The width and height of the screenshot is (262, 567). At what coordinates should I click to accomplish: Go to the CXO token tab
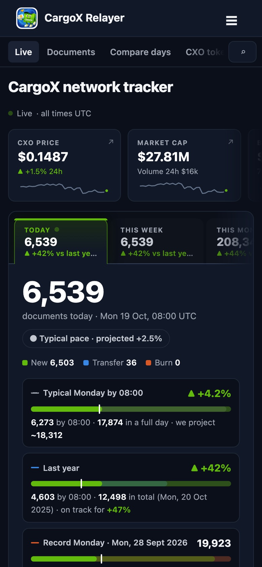tap(204, 52)
